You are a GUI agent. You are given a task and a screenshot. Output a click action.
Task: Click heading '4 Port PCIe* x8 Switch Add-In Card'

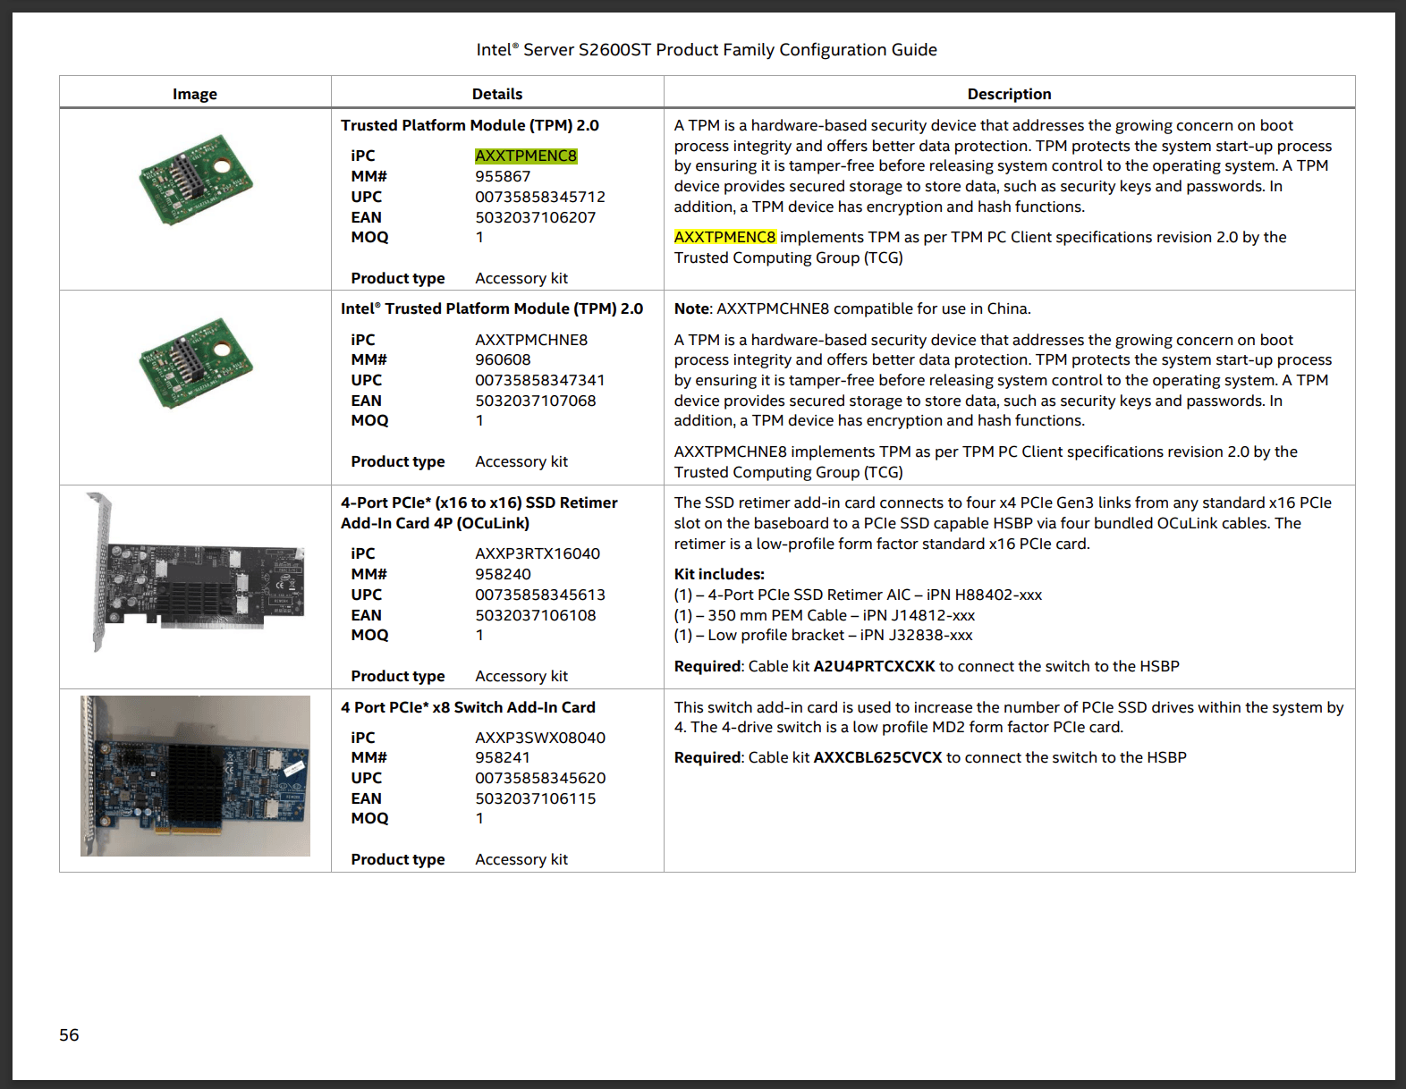pyautogui.click(x=468, y=707)
